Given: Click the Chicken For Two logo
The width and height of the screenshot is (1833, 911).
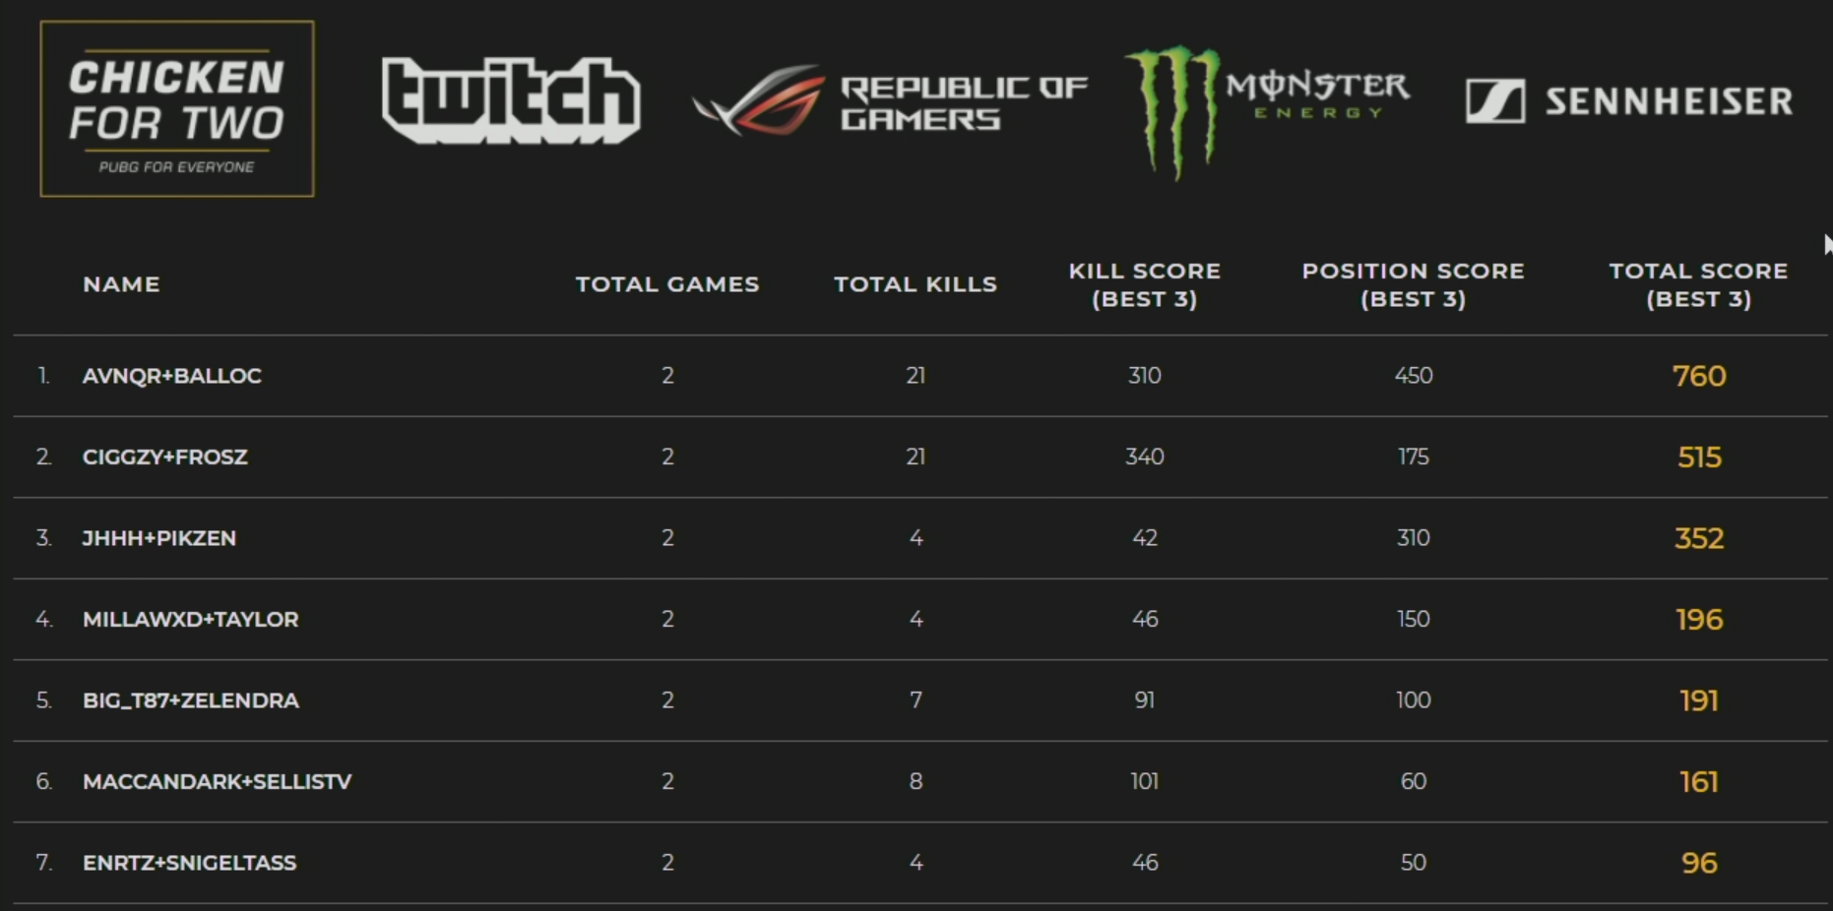Looking at the screenshot, I should coord(177,108).
